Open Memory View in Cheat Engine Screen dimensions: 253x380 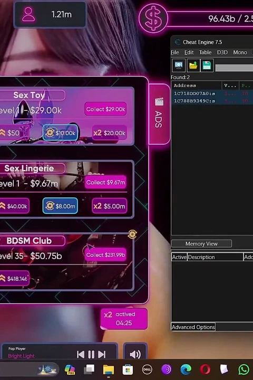click(x=201, y=243)
